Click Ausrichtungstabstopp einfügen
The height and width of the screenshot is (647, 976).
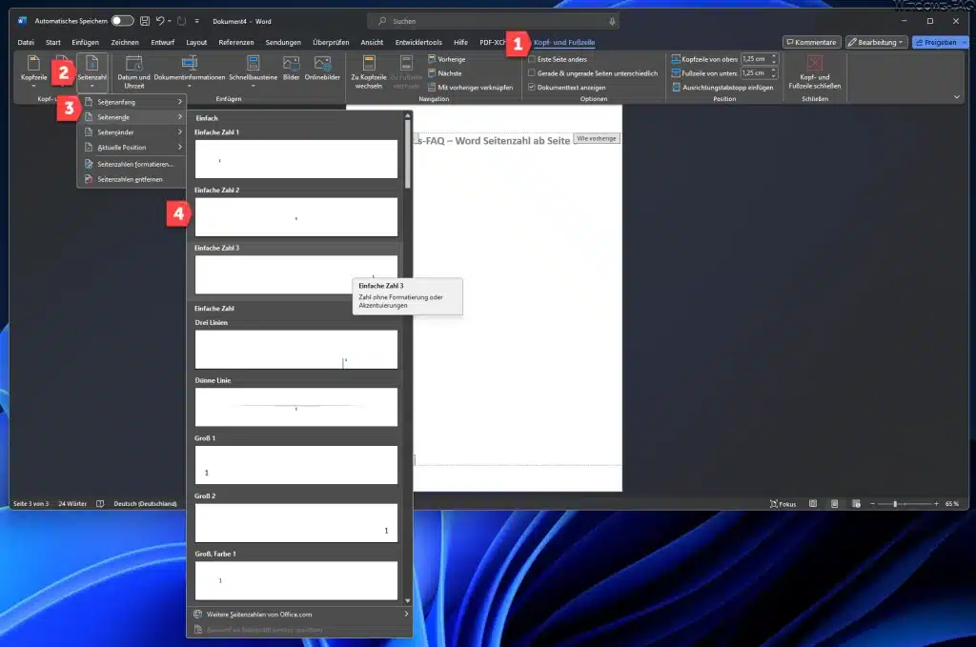pyautogui.click(x=722, y=88)
